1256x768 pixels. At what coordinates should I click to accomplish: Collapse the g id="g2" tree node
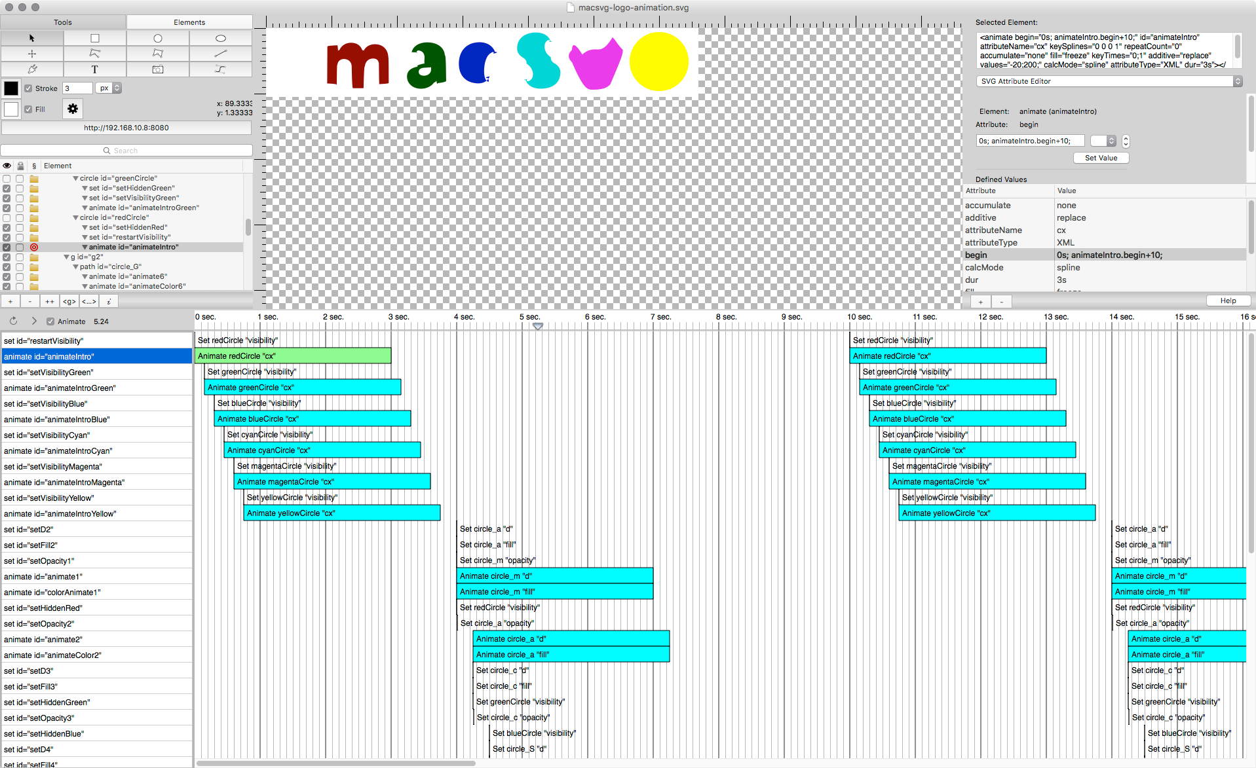[66, 257]
